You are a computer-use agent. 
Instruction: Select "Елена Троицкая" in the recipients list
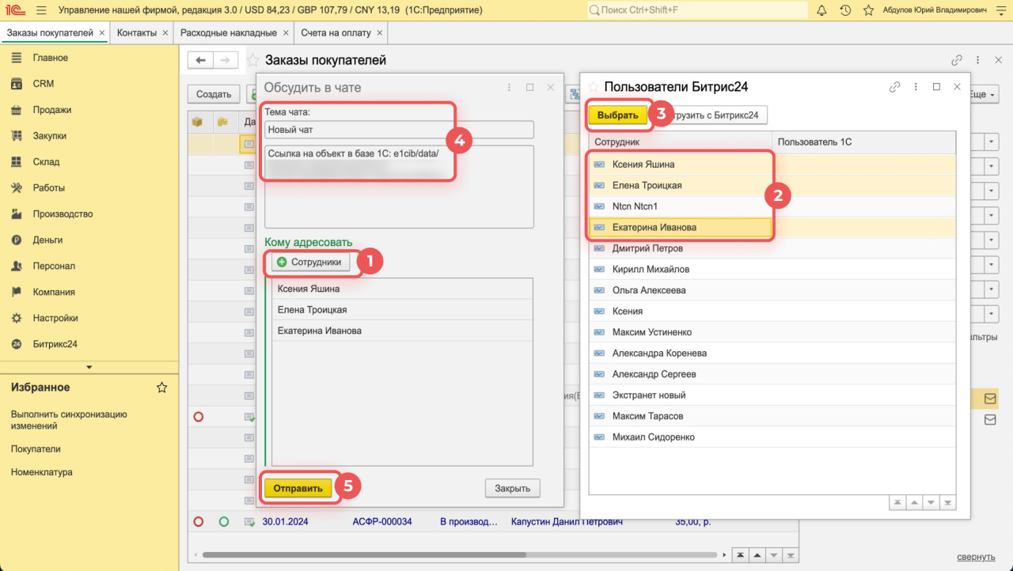click(403, 310)
